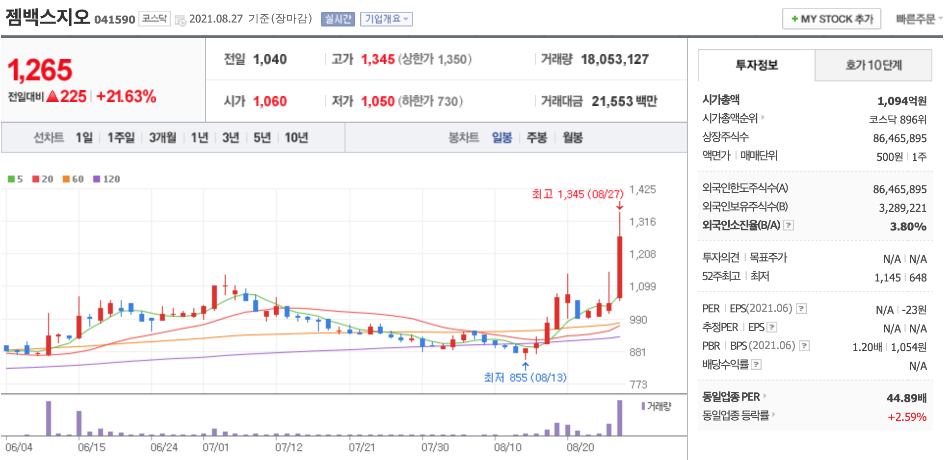Click the 거래량 volume chart legend
951x460 pixels.
click(656, 406)
